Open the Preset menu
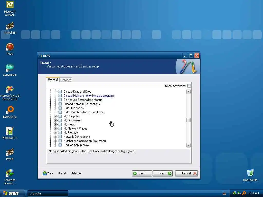 pos(62,173)
